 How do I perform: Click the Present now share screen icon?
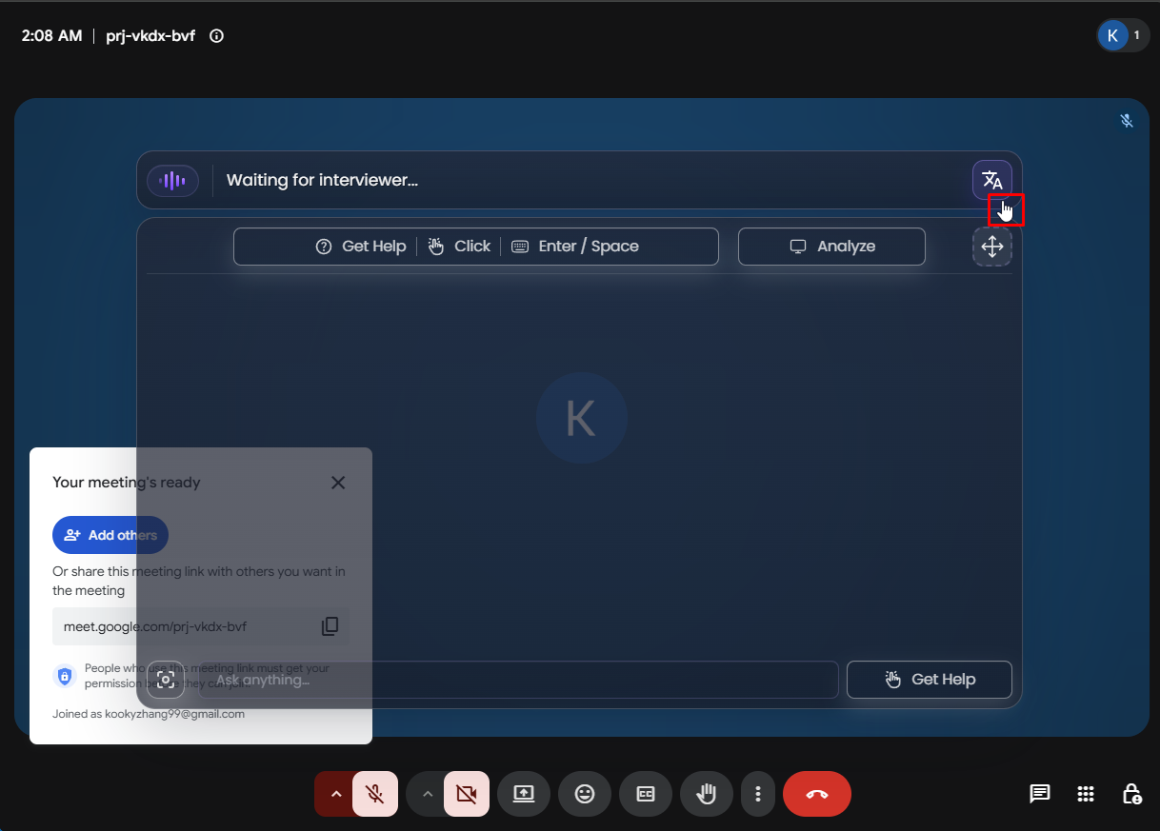click(524, 794)
